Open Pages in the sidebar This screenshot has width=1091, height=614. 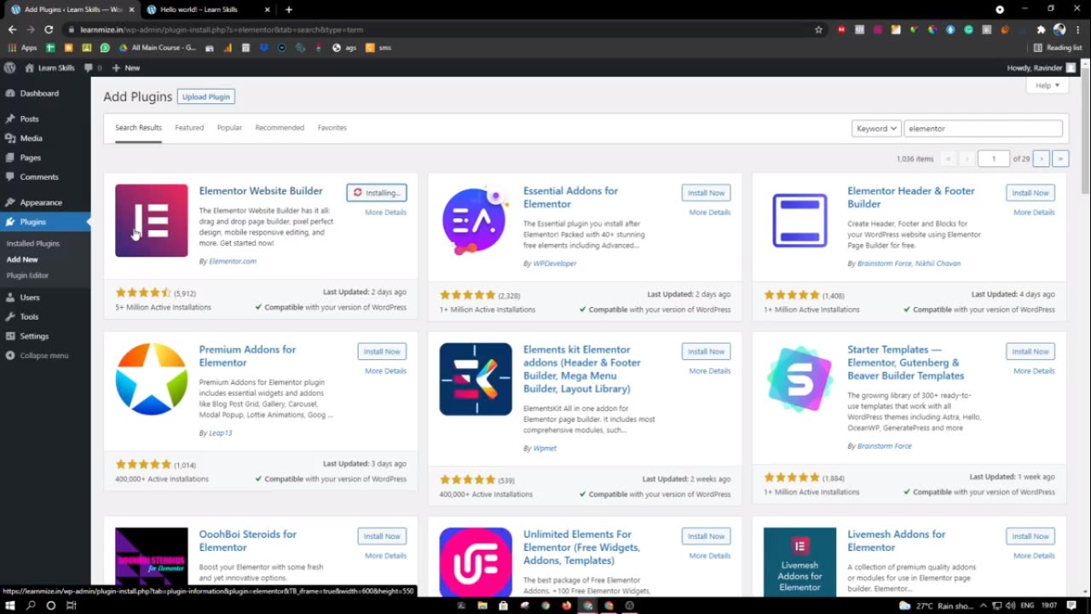[31, 158]
